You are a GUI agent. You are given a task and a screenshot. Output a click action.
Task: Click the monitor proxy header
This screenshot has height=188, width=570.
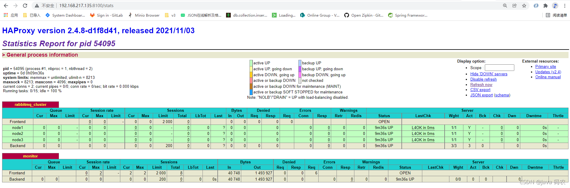coord(30,156)
